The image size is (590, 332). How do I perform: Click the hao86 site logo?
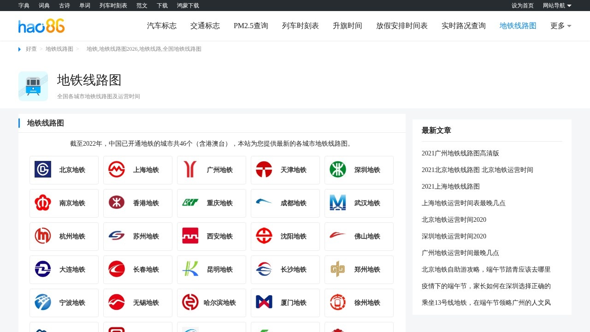click(x=41, y=26)
